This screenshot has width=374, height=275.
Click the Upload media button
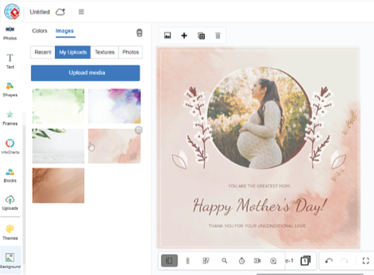point(85,73)
